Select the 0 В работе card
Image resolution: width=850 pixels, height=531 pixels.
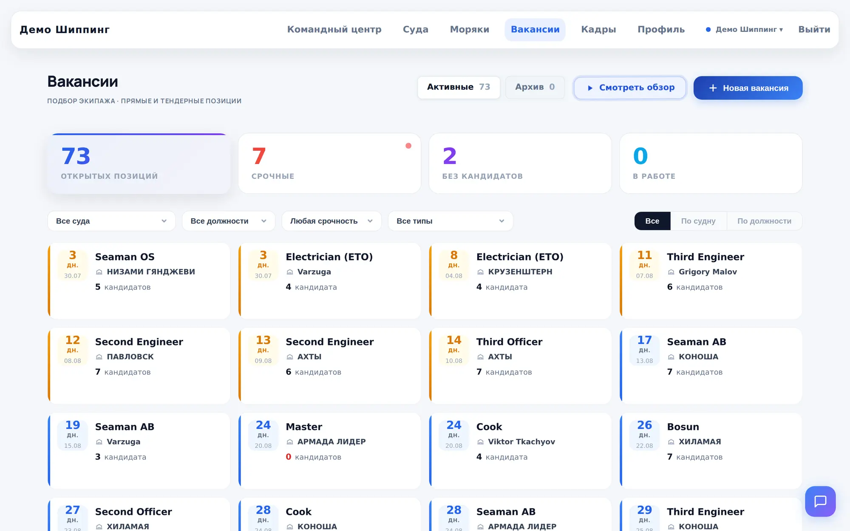pyautogui.click(x=711, y=164)
